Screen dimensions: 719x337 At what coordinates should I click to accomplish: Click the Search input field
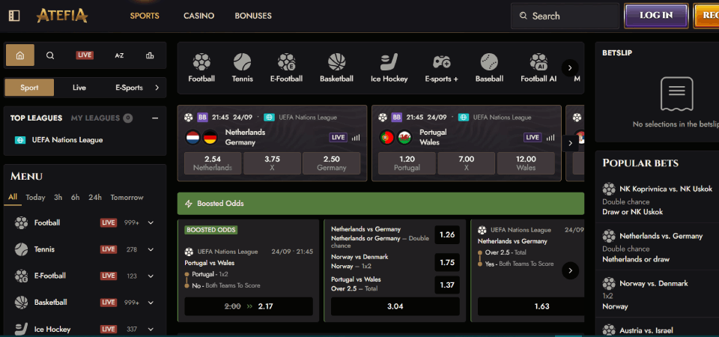(x=565, y=16)
